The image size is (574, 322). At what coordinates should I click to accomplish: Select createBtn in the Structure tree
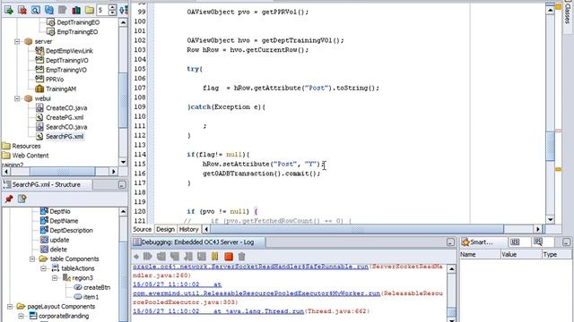pyautogui.click(x=97, y=287)
